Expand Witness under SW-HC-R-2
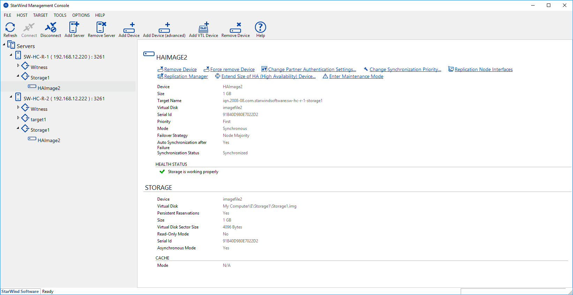Screen dimensions: 573x295 pyautogui.click(x=18, y=107)
